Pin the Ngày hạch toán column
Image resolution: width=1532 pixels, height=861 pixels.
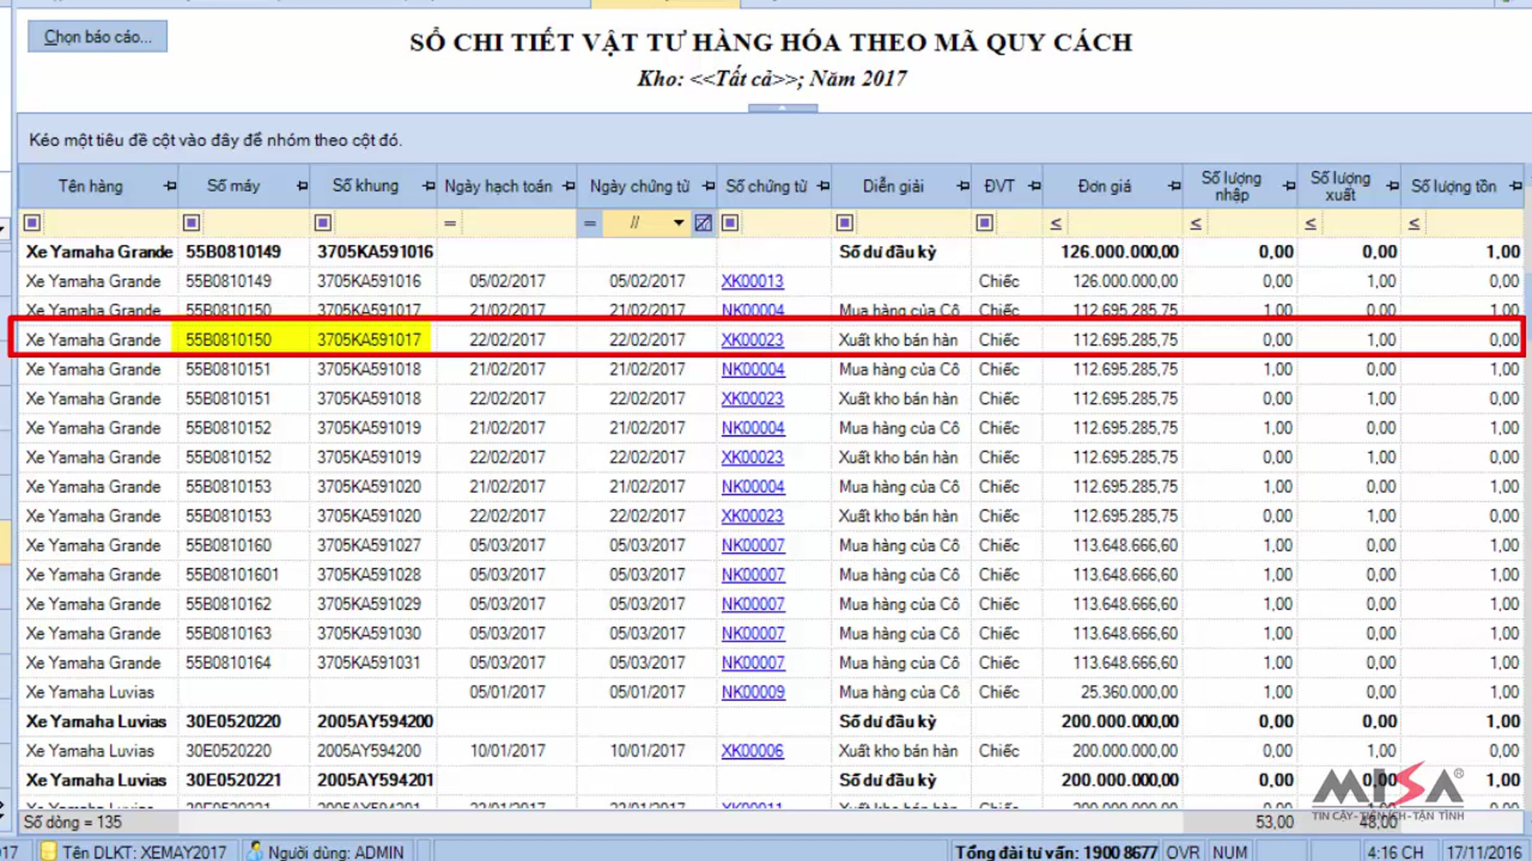click(x=569, y=186)
